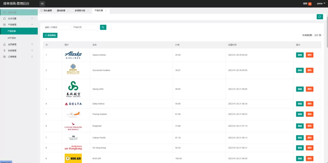Click the keyword search input field
The width and height of the screenshot is (328, 163).
56,27
